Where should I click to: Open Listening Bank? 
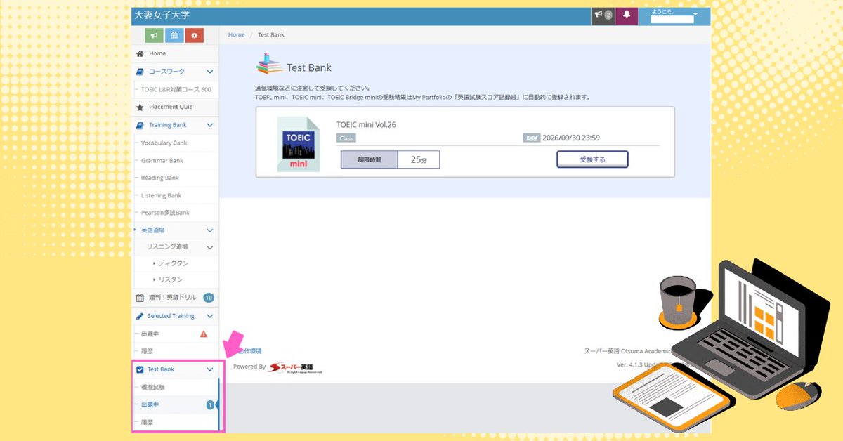coord(161,196)
